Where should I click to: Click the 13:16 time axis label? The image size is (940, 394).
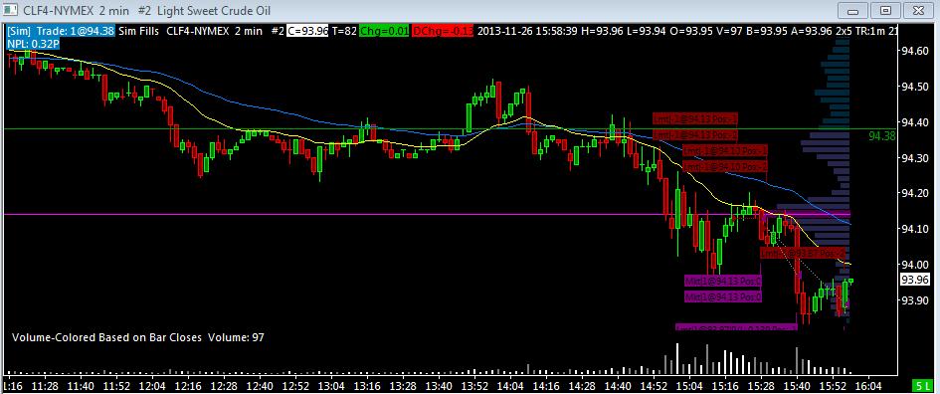pos(368,385)
